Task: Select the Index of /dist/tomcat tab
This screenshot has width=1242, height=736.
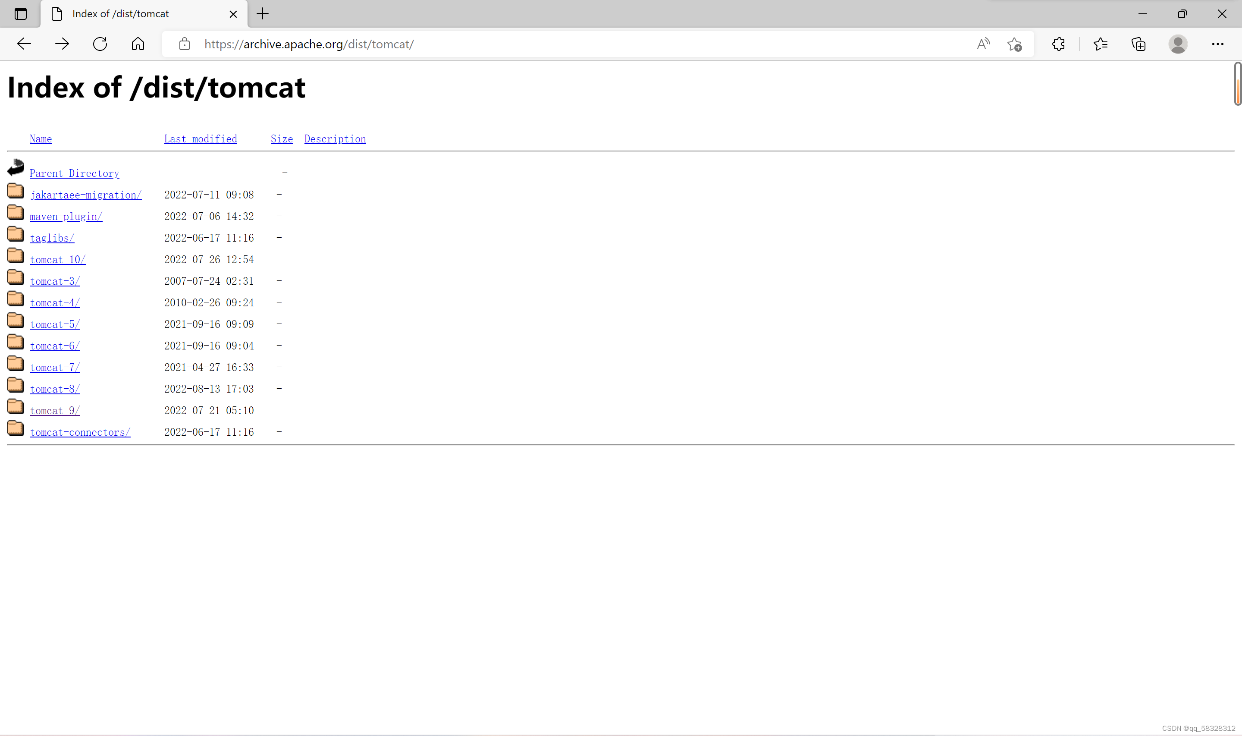Action: point(121,14)
